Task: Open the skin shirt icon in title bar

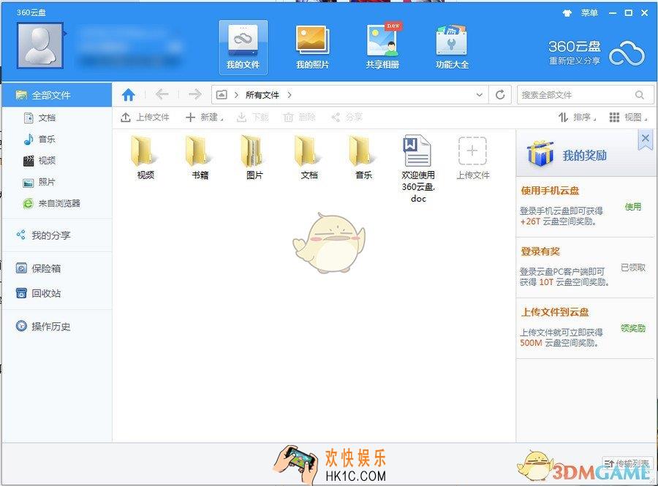Action: (x=567, y=13)
